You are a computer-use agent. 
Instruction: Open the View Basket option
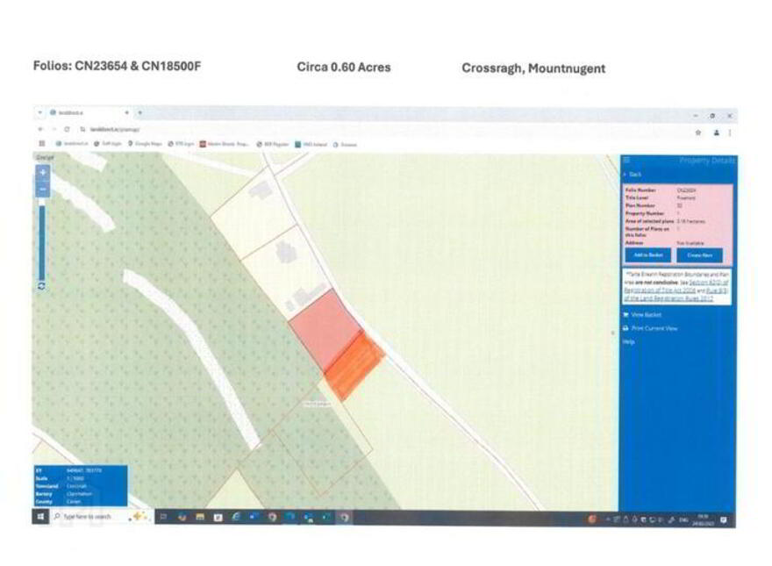point(642,314)
